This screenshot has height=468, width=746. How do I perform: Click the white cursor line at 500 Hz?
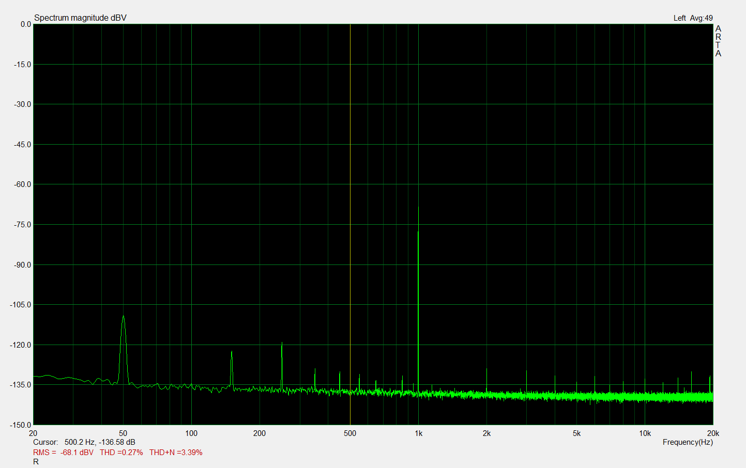pyautogui.click(x=350, y=224)
